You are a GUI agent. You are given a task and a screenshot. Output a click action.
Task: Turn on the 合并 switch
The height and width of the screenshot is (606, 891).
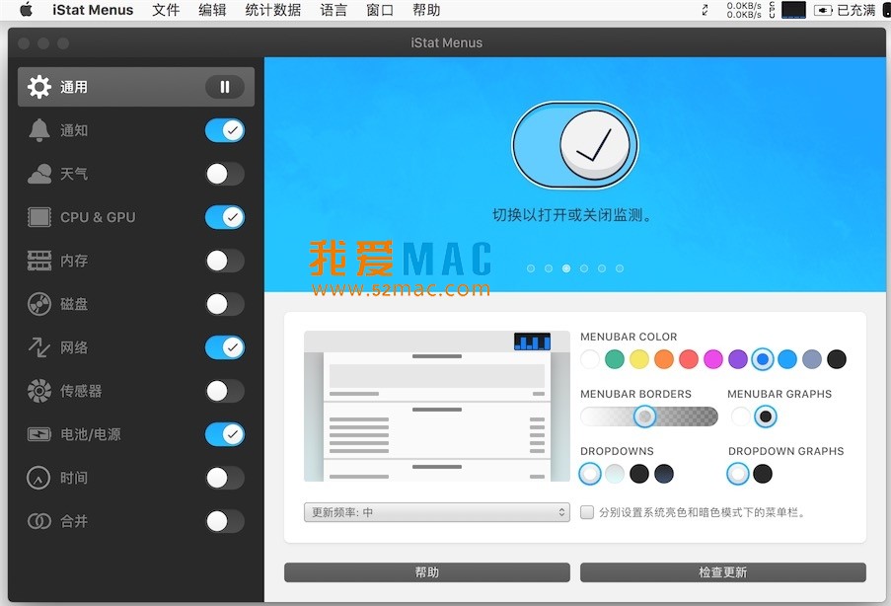225,521
